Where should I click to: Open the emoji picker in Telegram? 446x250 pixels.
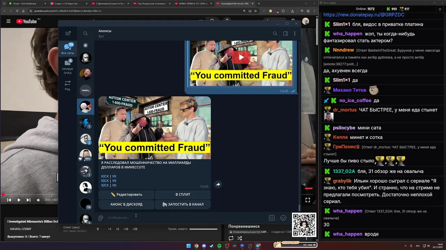click(x=283, y=218)
